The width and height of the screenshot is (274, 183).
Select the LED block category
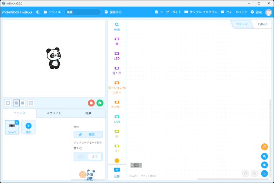tap(117, 56)
